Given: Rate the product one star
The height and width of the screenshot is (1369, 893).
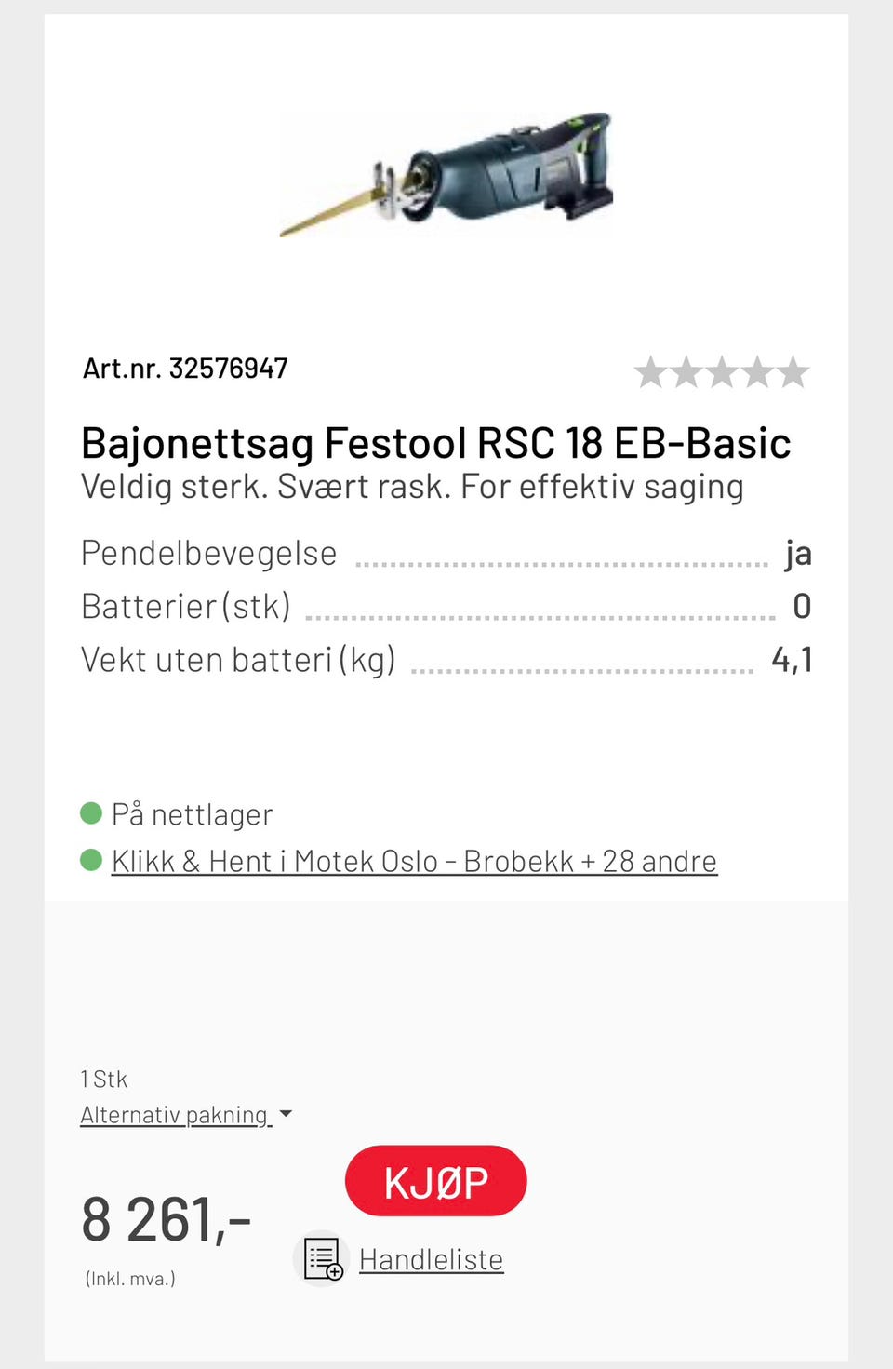Looking at the screenshot, I should click(x=650, y=372).
